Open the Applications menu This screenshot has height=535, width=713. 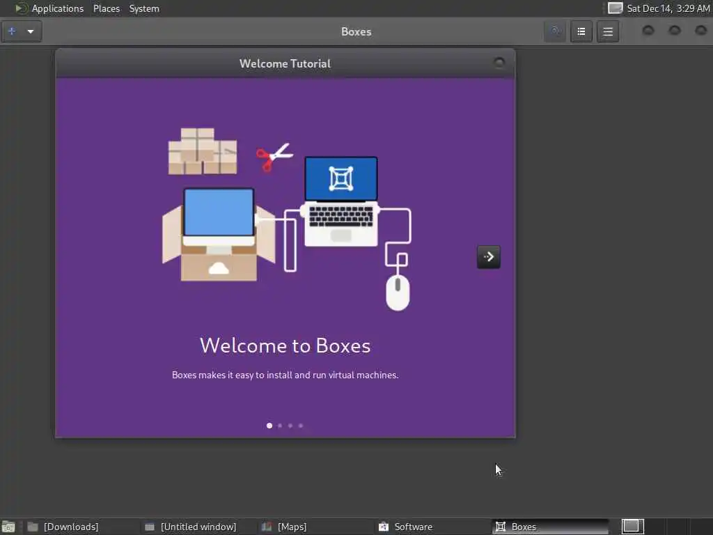click(x=57, y=8)
